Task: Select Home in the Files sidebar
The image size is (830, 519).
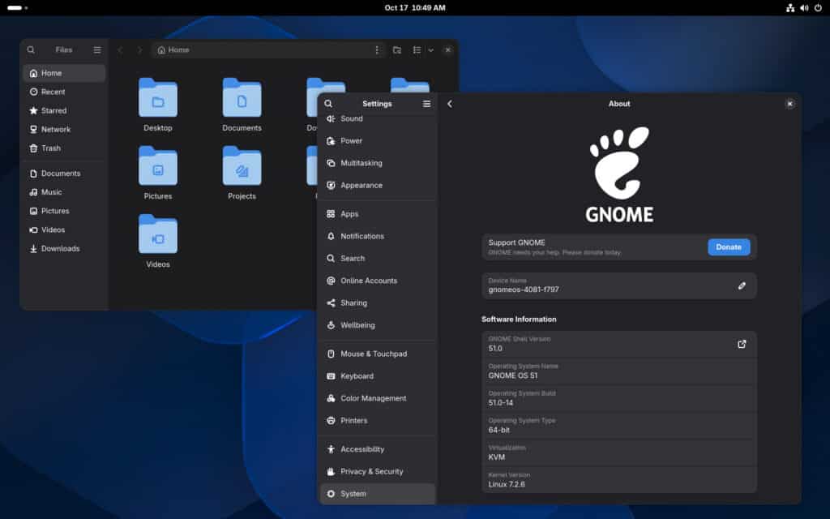Action: pos(64,73)
